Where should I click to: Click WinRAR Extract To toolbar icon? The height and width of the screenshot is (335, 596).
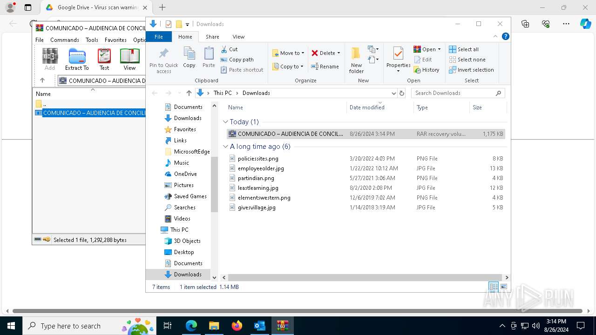77,60
